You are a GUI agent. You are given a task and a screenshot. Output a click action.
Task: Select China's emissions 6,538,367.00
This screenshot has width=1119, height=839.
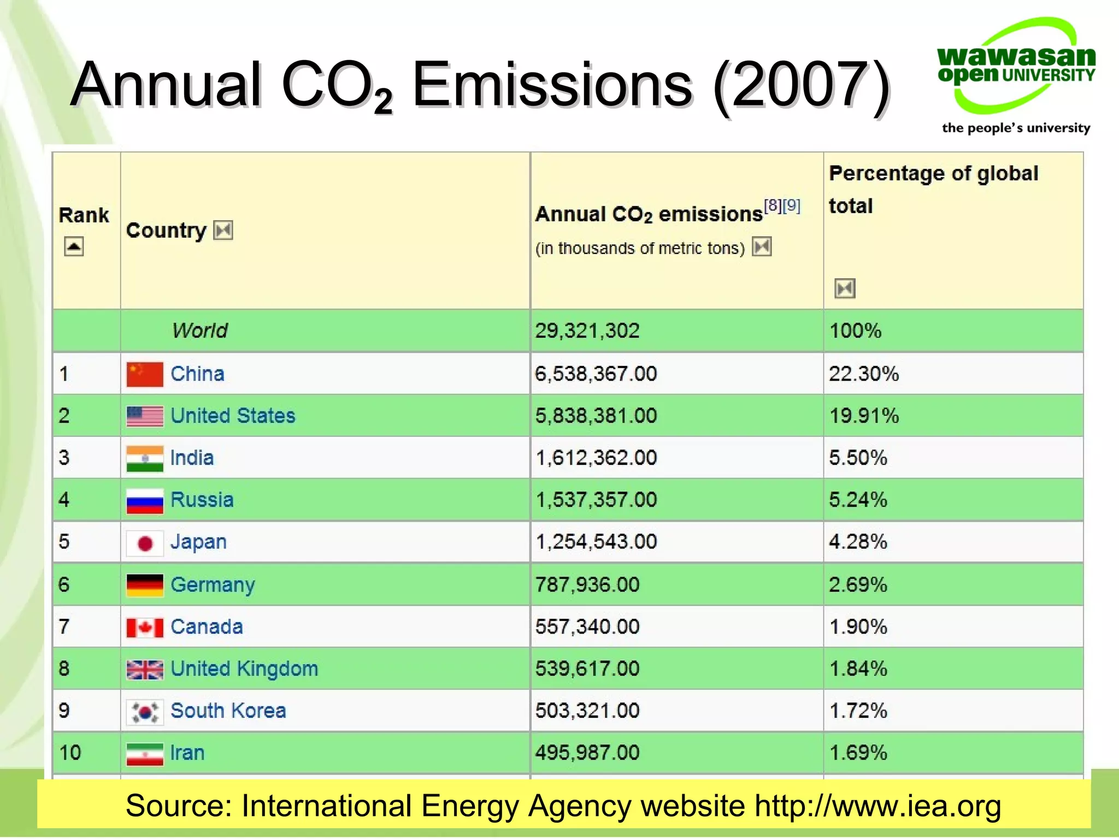coord(596,374)
